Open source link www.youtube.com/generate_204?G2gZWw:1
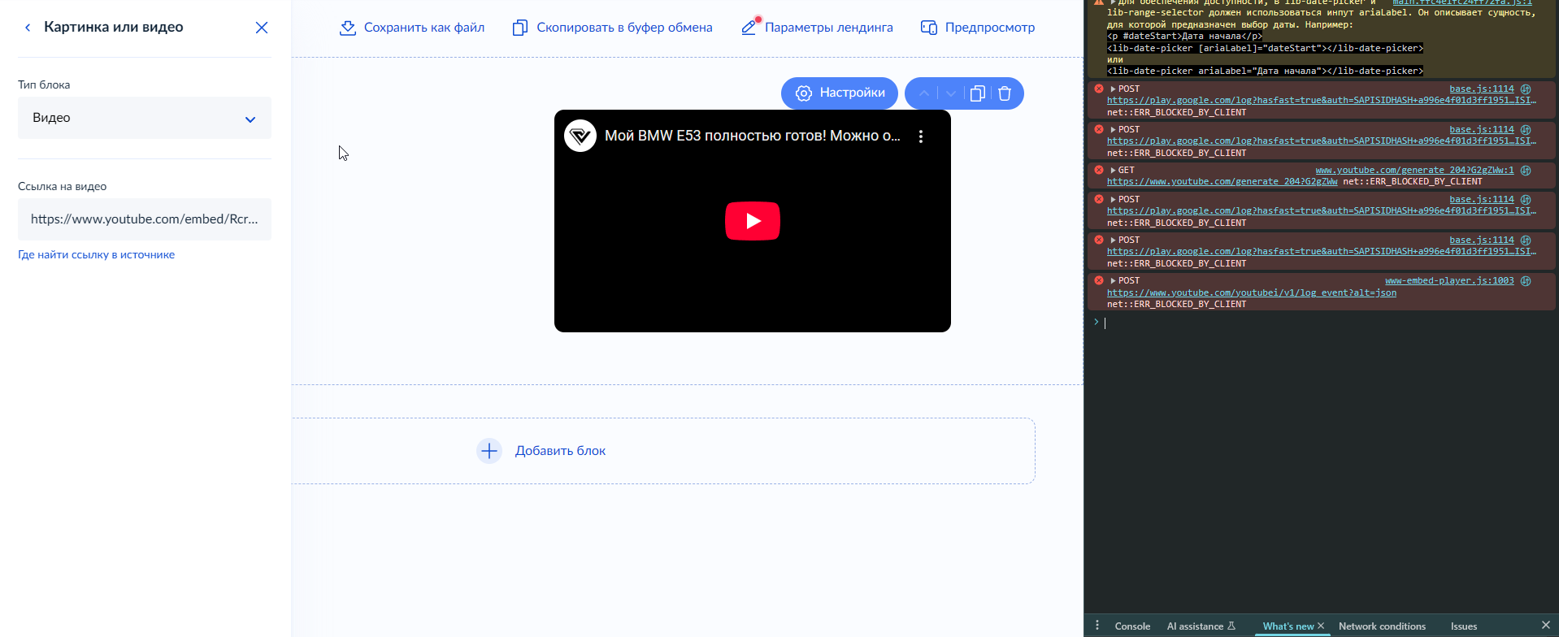 point(1414,171)
